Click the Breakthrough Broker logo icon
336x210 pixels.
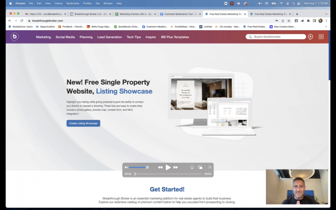coord(15,37)
